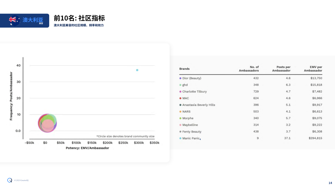Click the Brands column header

pyautogui.click(x=184, y=69)
